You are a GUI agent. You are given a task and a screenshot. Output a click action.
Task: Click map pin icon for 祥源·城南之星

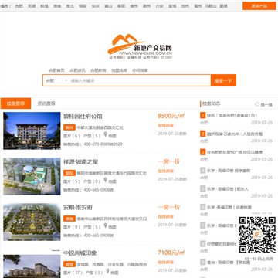pyautogui.click(x=105, y=181)
